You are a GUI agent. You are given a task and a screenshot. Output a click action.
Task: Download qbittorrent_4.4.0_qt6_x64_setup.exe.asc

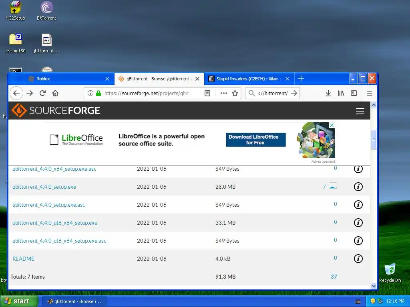click(59, 241)
